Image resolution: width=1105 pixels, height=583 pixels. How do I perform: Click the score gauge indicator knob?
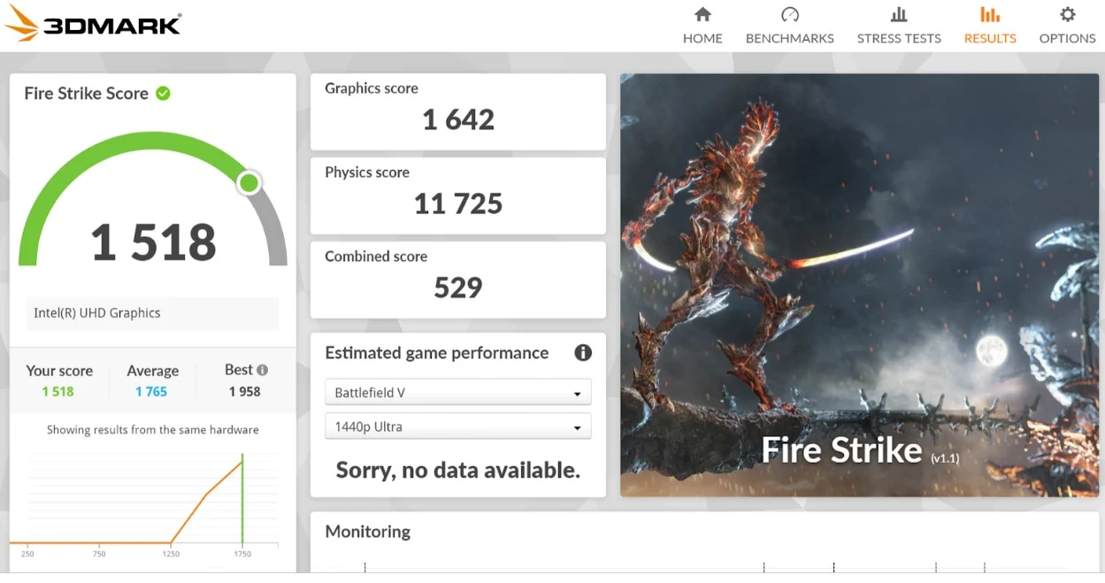click(249, 183)
